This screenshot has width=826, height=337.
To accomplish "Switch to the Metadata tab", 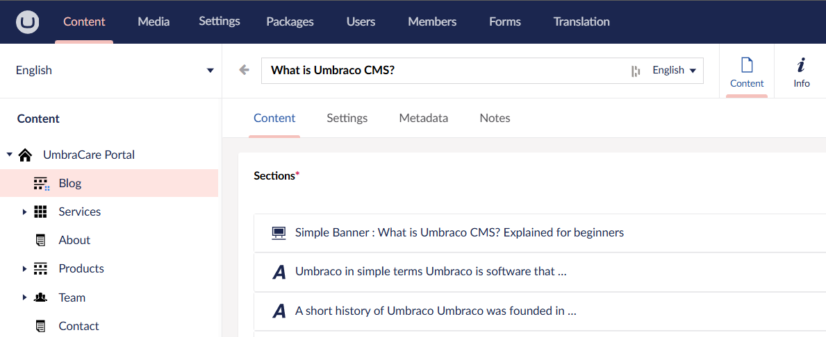I will tap(424, 119).
